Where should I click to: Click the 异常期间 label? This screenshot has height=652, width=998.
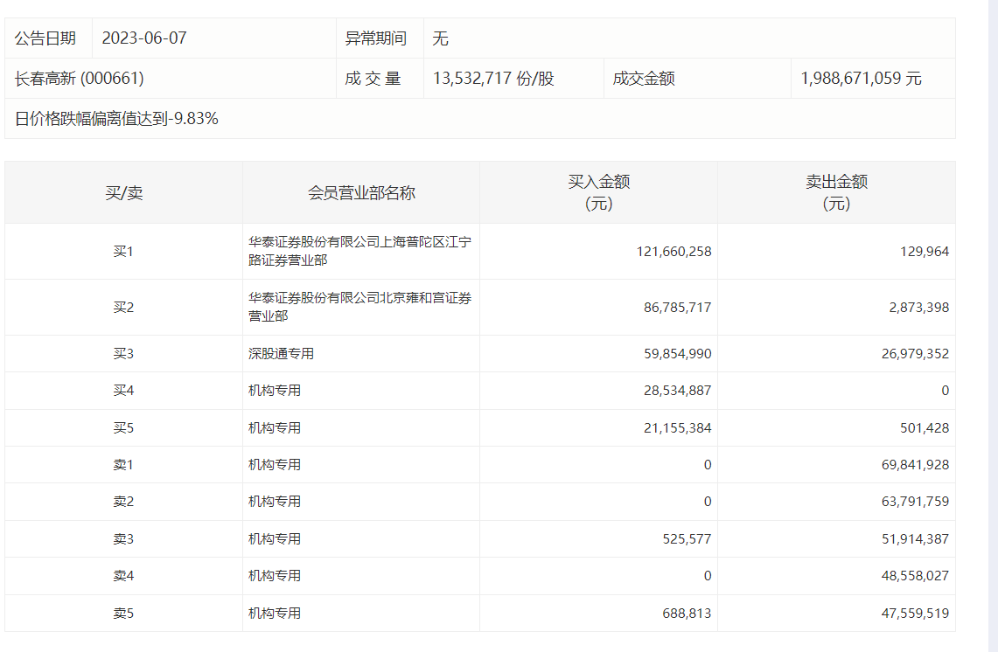tap(375, 38)
